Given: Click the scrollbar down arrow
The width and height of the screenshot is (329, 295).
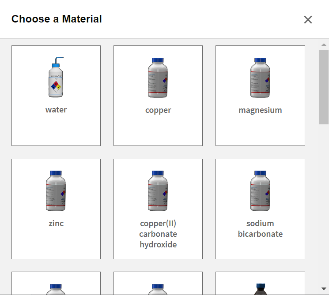Looking at the screenshot, I should (x=324, y=289).
